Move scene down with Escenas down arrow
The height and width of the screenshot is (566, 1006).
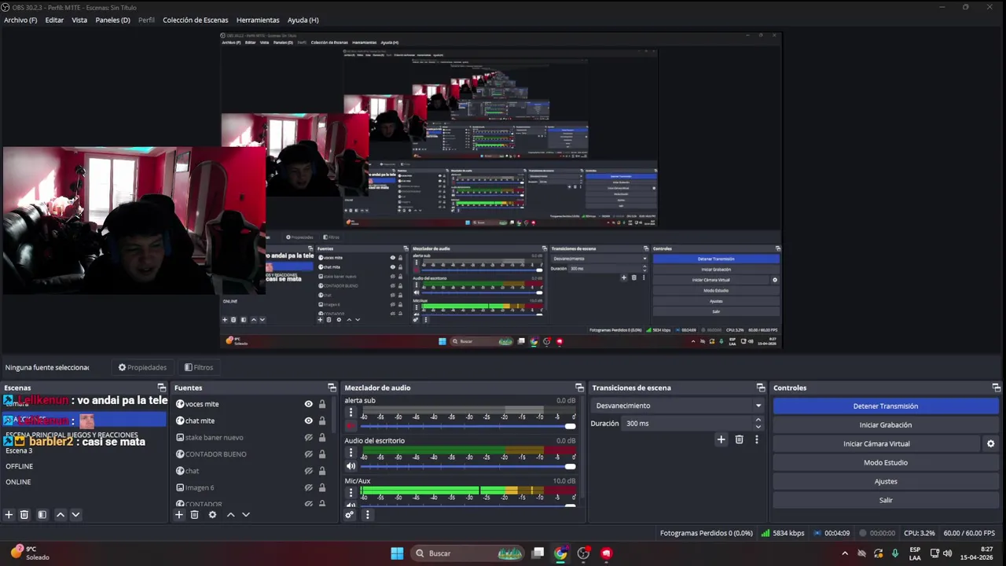(x=75, y=515)
